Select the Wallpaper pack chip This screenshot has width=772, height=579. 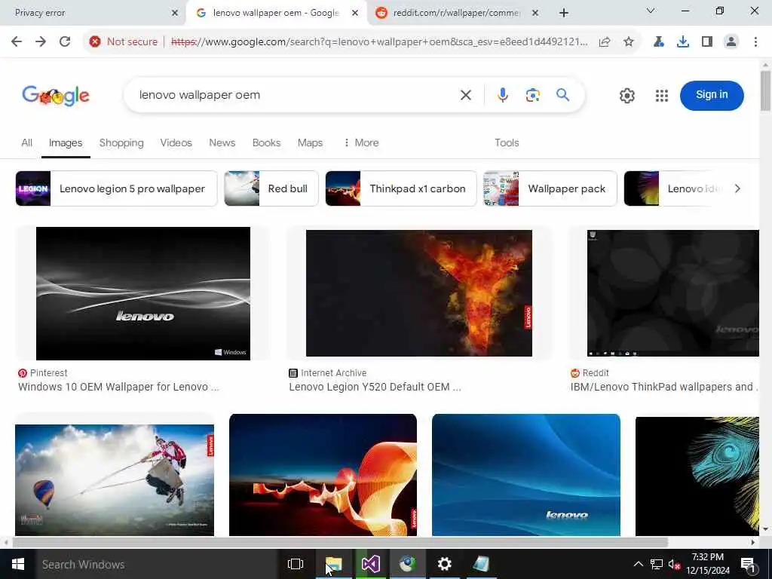[x=550, y=188]
